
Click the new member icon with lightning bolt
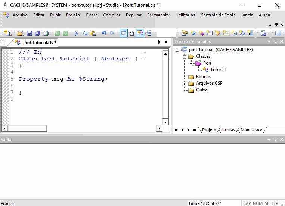pyautogui.click(x=217, y=33)
